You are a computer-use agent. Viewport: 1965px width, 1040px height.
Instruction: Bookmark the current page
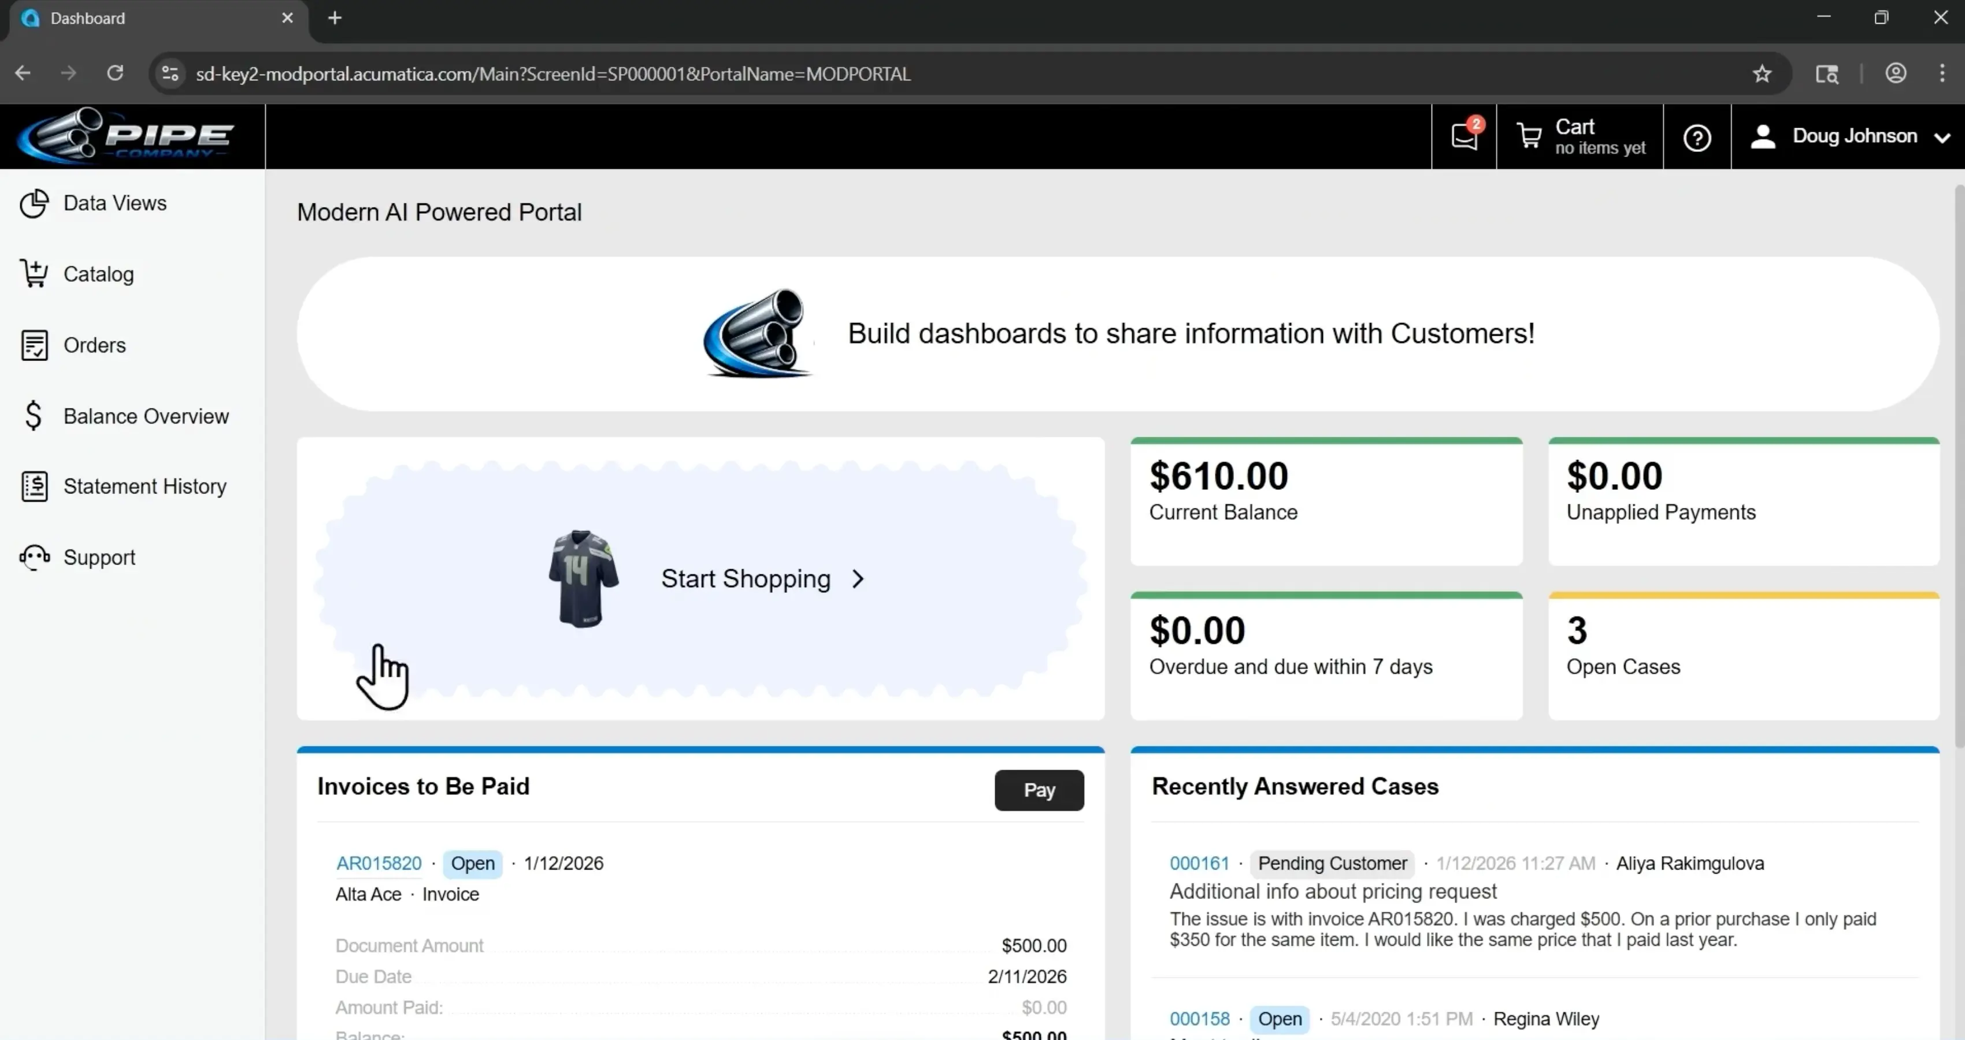(1762, 73)
